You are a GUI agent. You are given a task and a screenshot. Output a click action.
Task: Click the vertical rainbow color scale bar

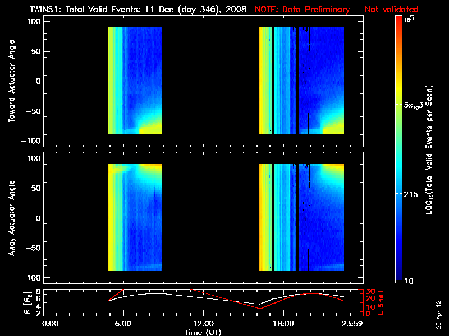(398, 149)
